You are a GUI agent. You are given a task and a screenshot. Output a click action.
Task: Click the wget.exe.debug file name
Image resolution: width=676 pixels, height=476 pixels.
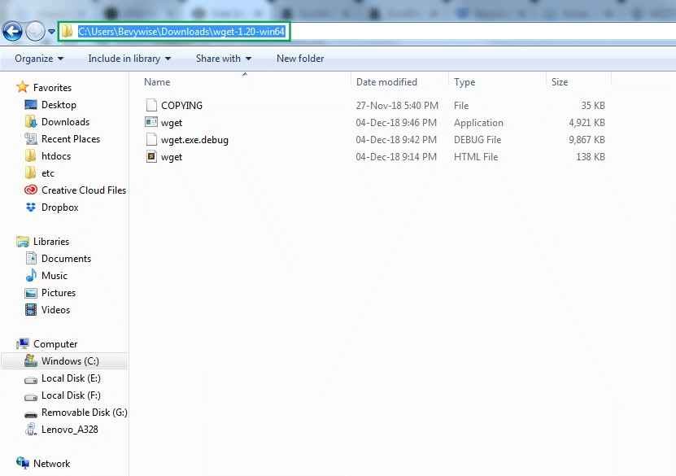tap(194, 140)
